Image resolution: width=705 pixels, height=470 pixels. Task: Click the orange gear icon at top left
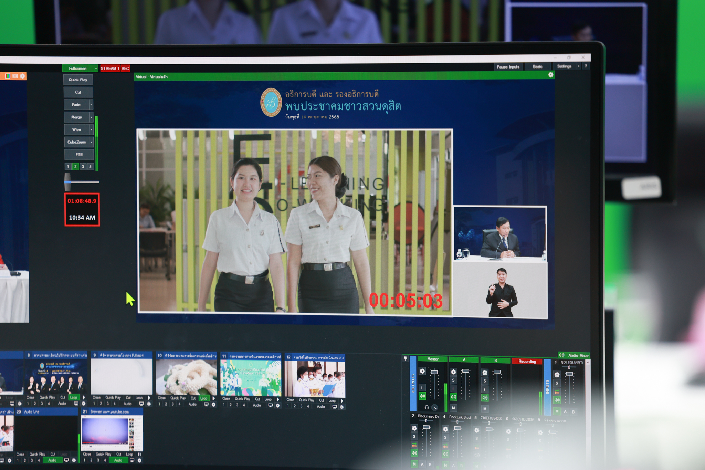(x=22, y=76)
